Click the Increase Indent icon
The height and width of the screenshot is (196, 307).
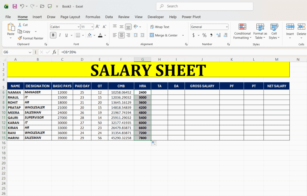point(142,35)
